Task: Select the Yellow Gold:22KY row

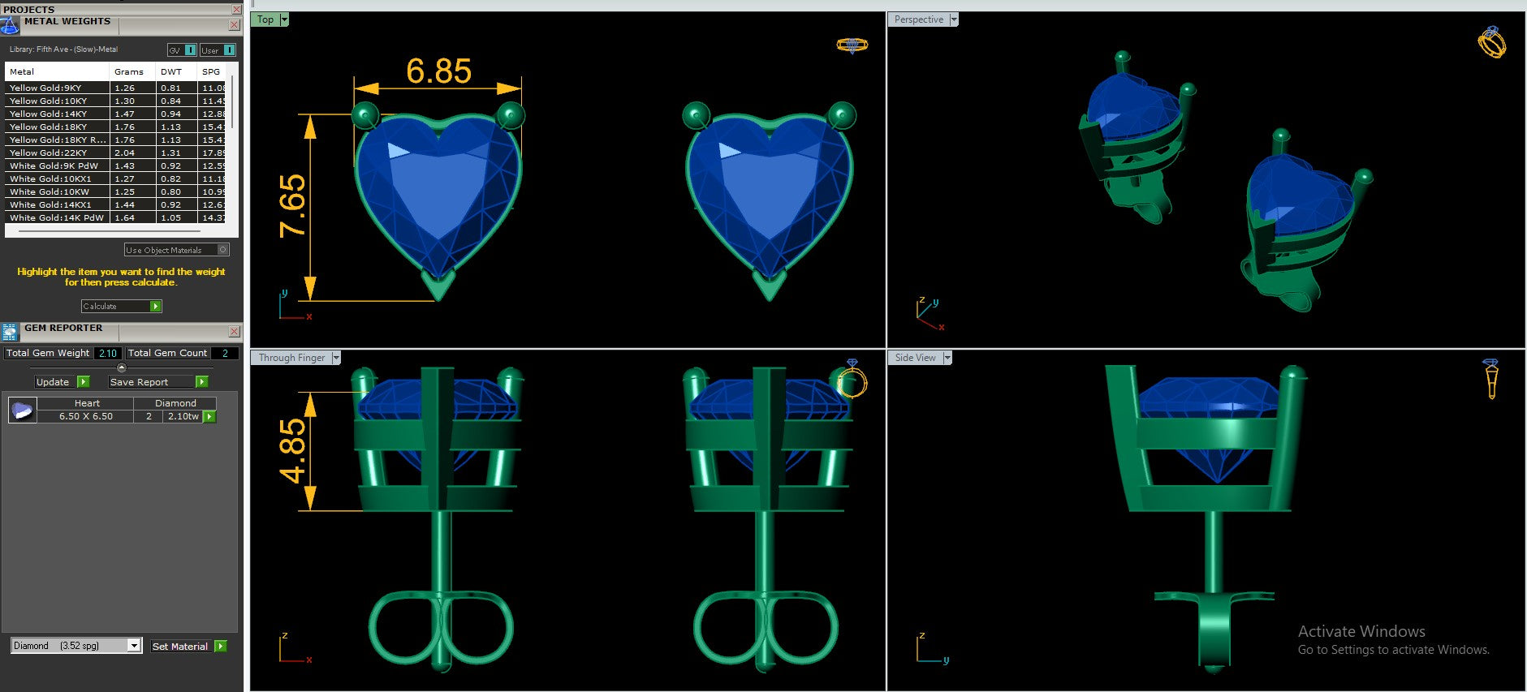Action: (116, 153)
